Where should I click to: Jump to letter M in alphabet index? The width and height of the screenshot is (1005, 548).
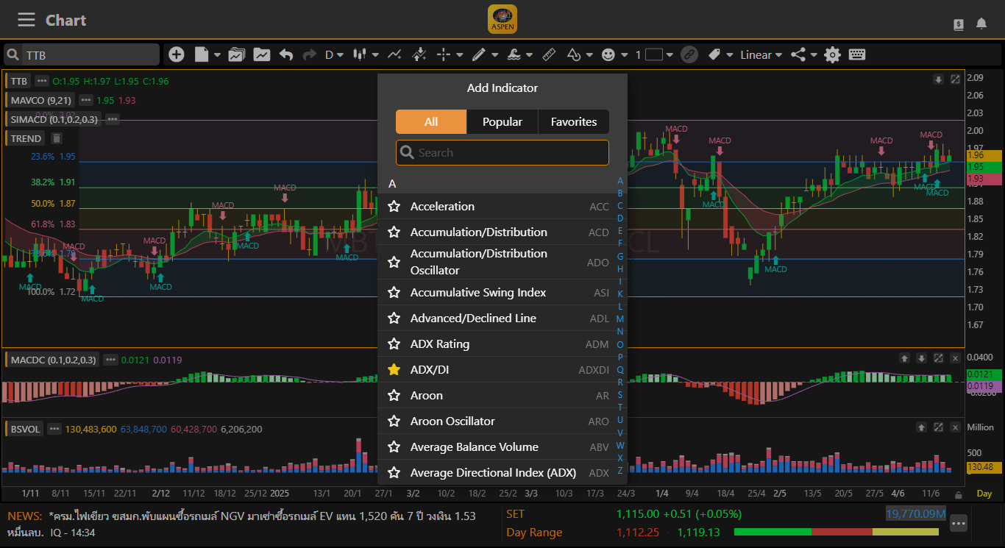coord(620,319)
